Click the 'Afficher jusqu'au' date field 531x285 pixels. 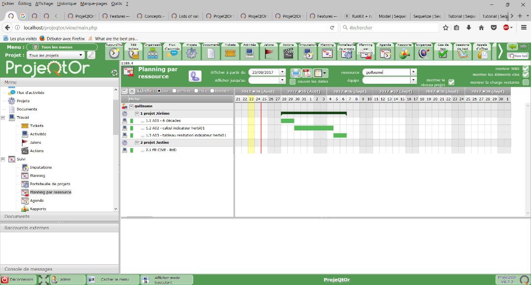[x=264, y=80]
